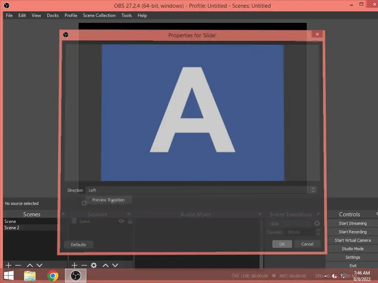Reset properties with the Defaults button
Screen dimensions: 378x283
click(78, 245)
